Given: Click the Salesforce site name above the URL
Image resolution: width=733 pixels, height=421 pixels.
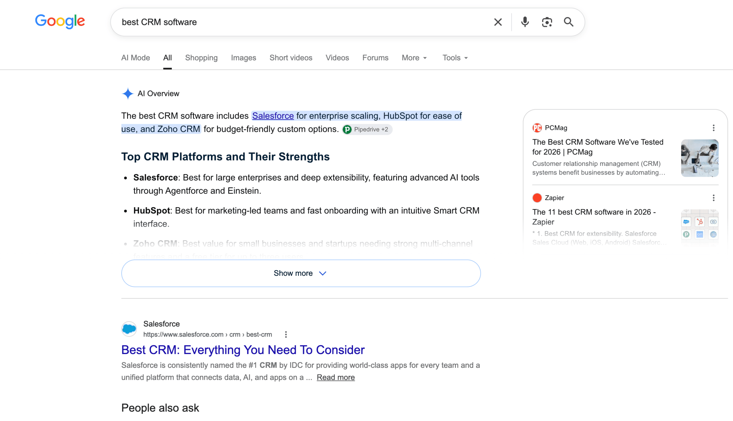Looking at the screenshot, I should coord(161,324).
